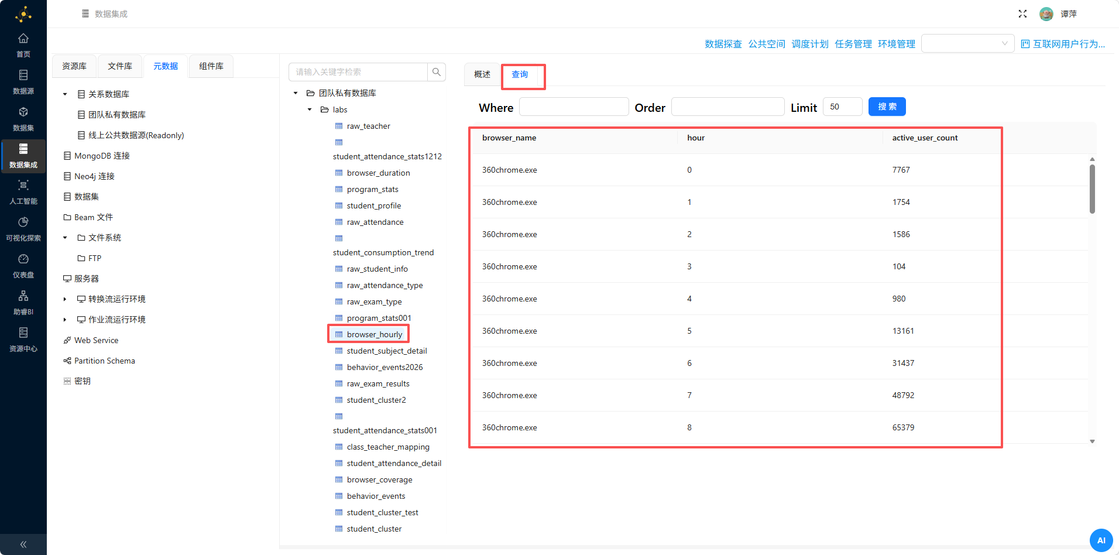
Task: Click table icon of raw_teacher
Action: [x=339, y=126]
